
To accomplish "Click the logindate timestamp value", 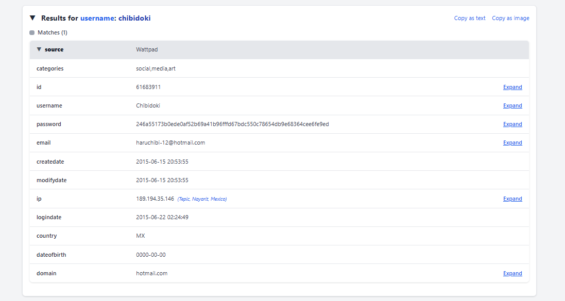I will point(162,217).
